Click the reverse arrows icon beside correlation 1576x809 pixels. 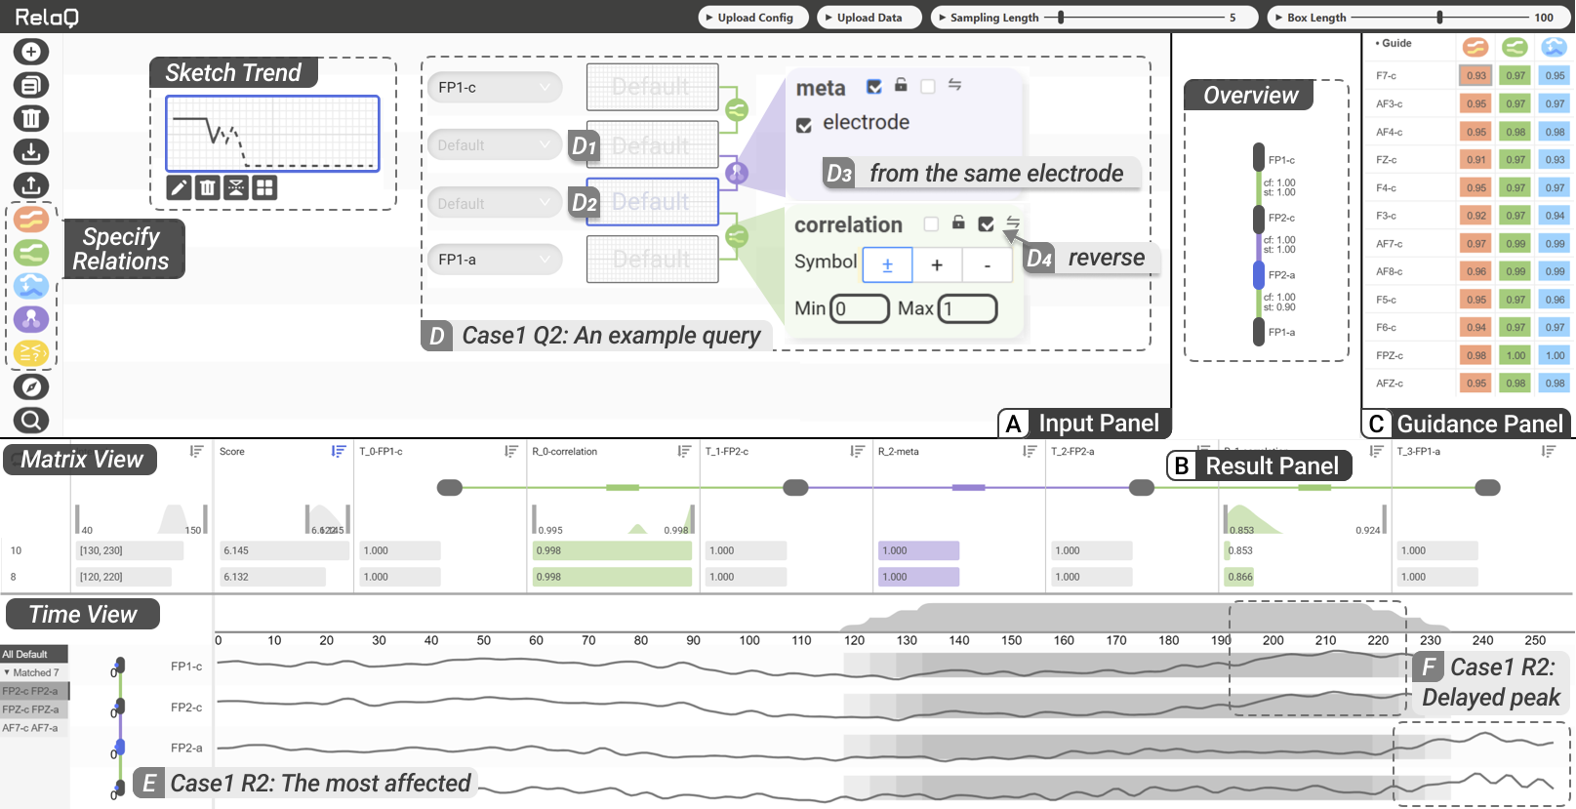(1013, 223)
